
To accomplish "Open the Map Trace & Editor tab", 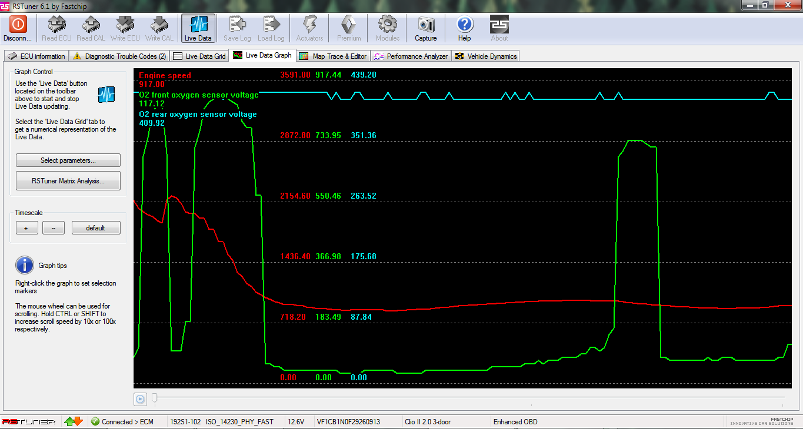I will point(333,56).
